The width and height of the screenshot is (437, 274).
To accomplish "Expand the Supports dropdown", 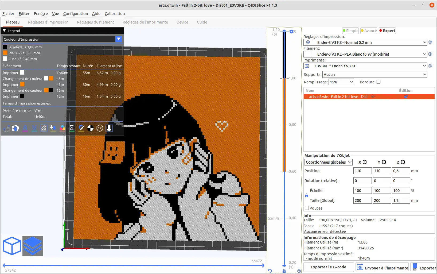I will click(375, 75).
